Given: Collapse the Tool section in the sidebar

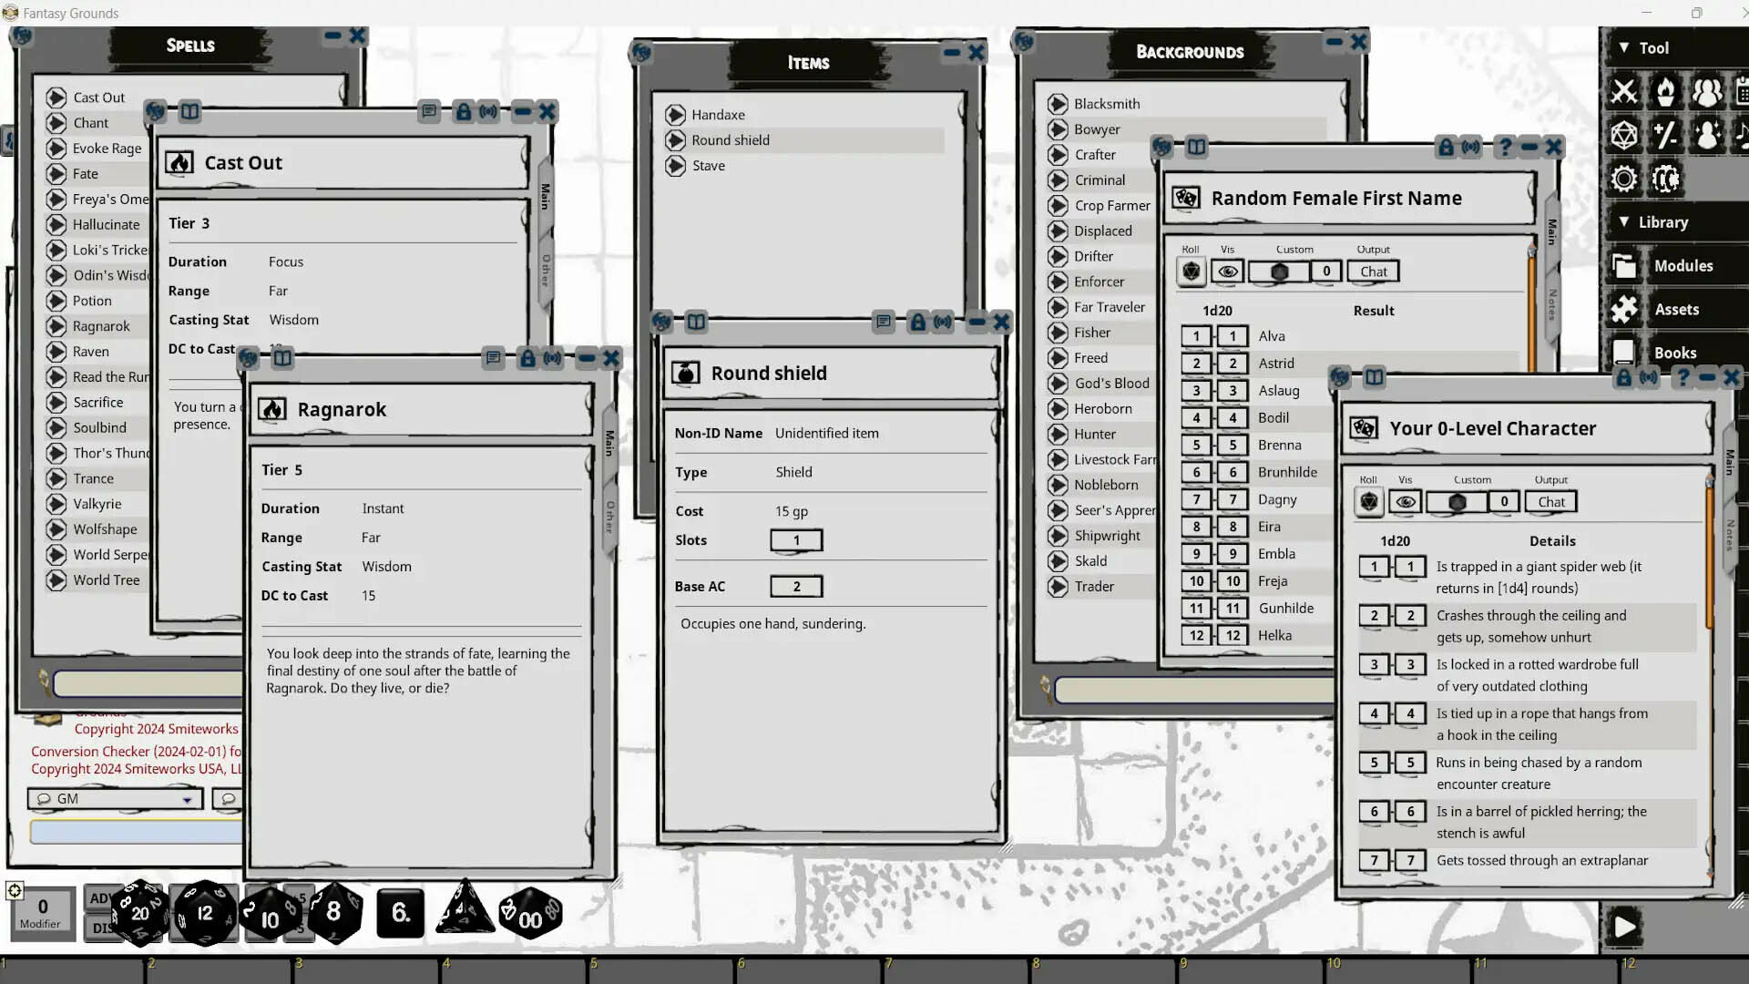Looking at the screenshot, I should click(x=1625, y=47).
